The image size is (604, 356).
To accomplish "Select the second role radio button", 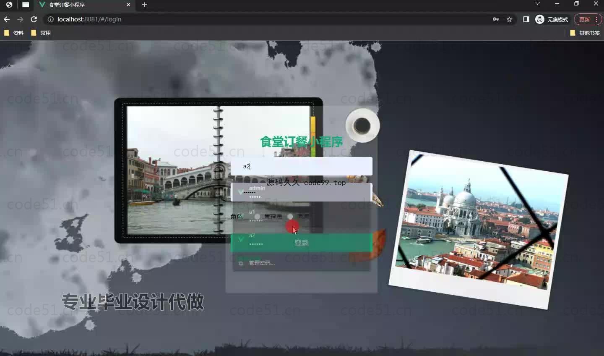I will tap(290, 217).
